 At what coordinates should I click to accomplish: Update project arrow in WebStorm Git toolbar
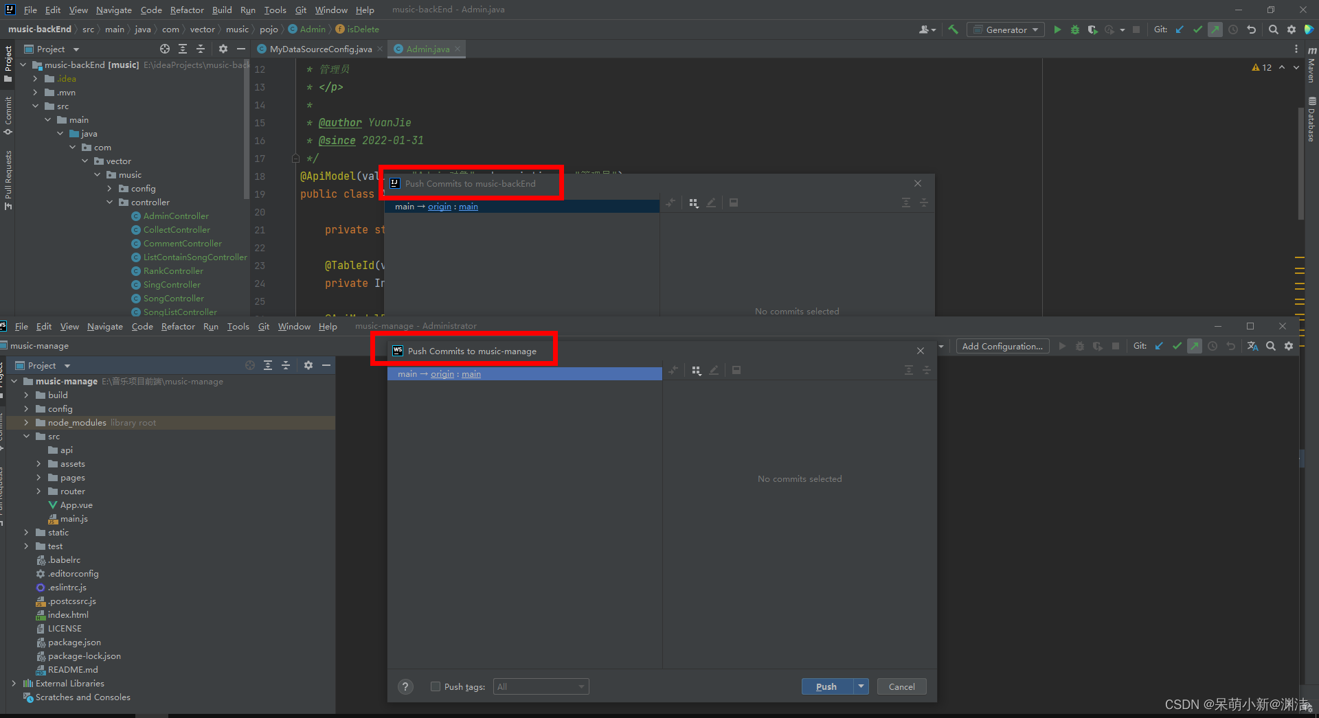pos(1159,346)
